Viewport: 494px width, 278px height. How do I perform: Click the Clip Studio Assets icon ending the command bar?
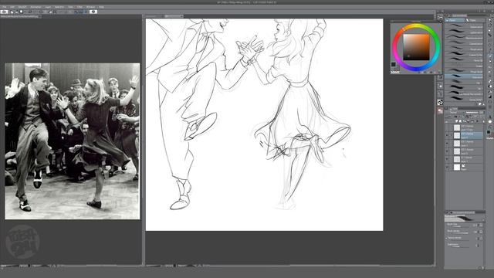(93, 12)
